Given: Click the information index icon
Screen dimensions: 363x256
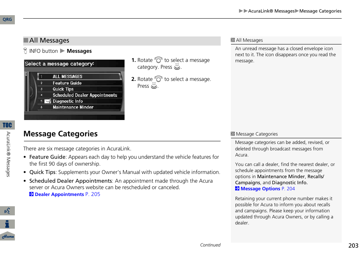Looking at the screenshot, I should pyautogui.click(x=7, y=224).
